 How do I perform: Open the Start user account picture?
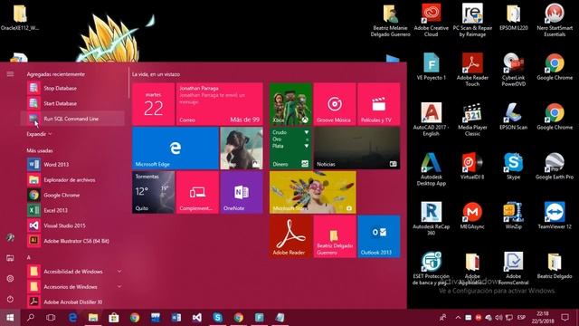click(10, 237)
